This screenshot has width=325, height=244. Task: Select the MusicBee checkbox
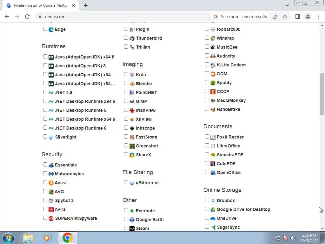click(x=207, y=47)
